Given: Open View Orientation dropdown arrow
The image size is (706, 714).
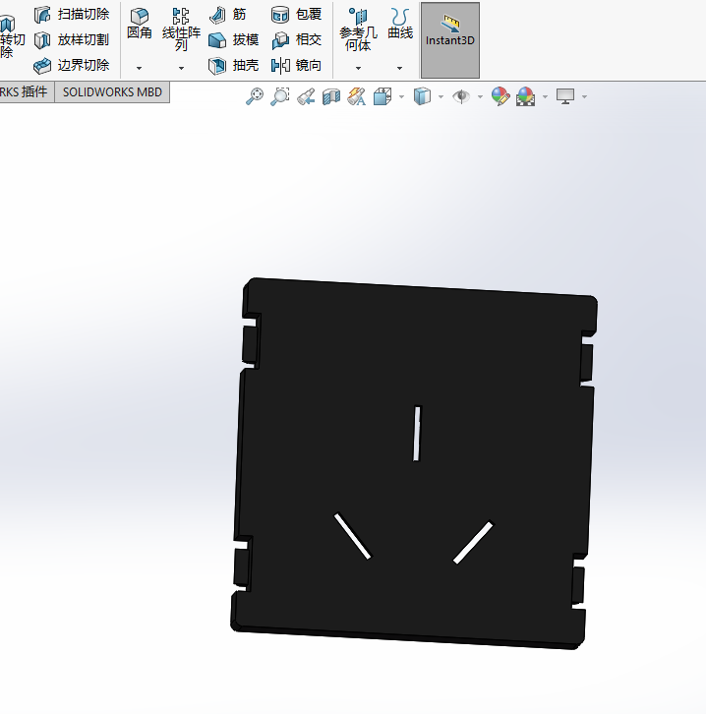Looking at the screenshot, I should pos(401,96).
